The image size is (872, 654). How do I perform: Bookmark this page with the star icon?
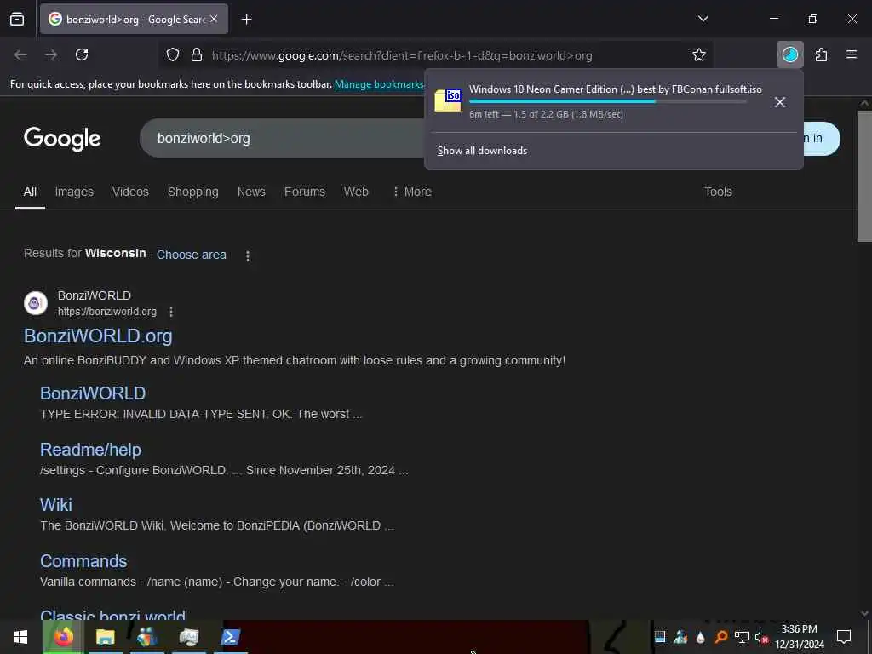point(699,54)
